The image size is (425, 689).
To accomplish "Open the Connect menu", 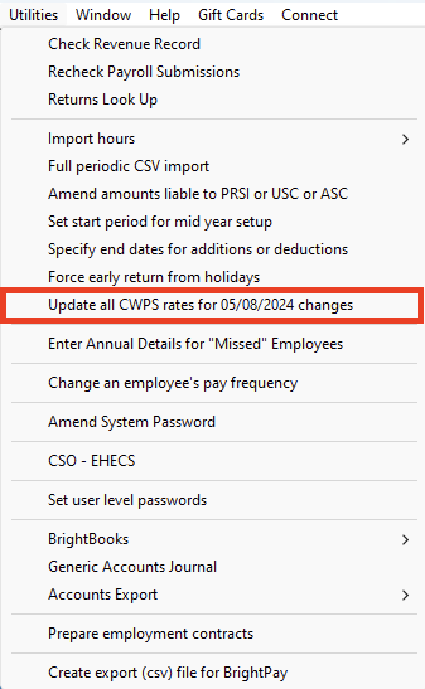I will click(310, 14).
